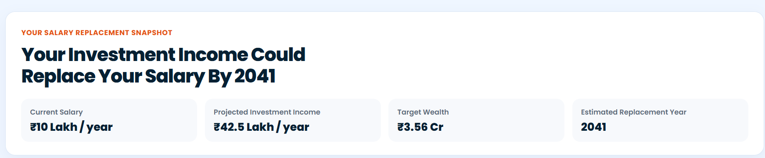Click the 'Projected Investment Income' label
765x158 pixels.
pos(267,112)
